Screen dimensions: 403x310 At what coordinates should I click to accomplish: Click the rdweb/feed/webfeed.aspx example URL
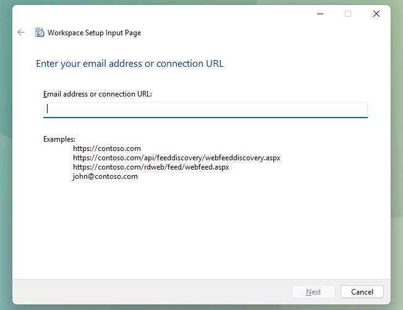[151, 167]
